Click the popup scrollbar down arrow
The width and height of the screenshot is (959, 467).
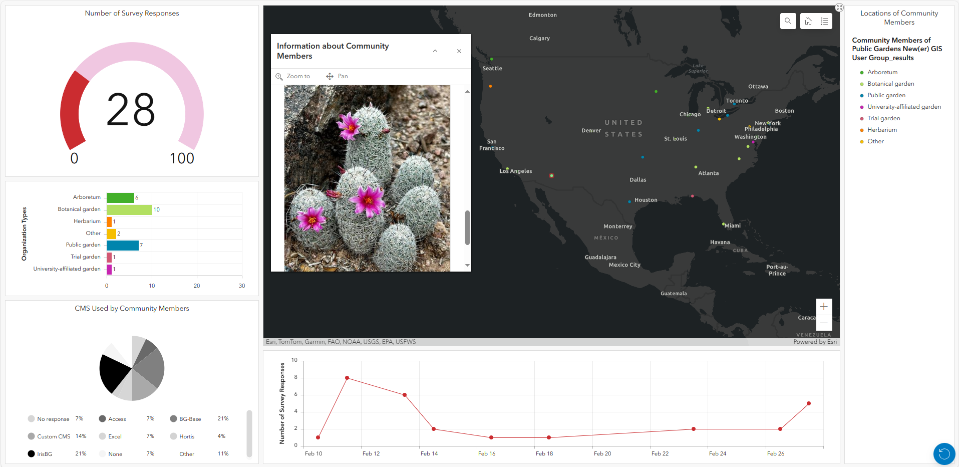pyautogui.click(x=467, y=265)
